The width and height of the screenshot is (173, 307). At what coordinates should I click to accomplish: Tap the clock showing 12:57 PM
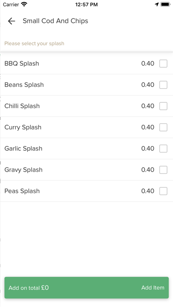coord(86,4)
